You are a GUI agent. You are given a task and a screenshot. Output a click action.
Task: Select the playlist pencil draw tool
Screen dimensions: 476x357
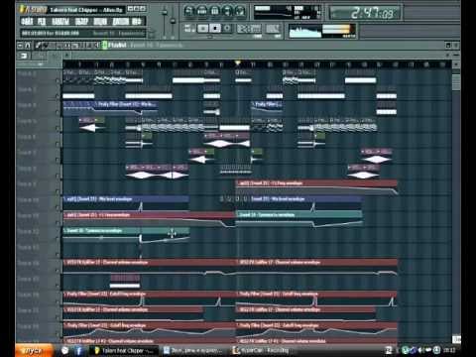(38, 46)
